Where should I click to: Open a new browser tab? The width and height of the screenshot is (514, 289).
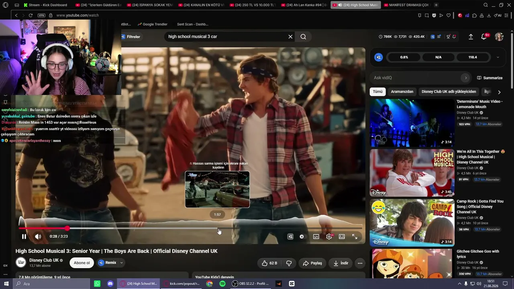click(x=436, y=5)
